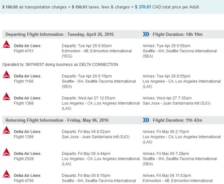Click Delta logo beside Flight 1168
This screenshot has width=224, height=184.
6,75
